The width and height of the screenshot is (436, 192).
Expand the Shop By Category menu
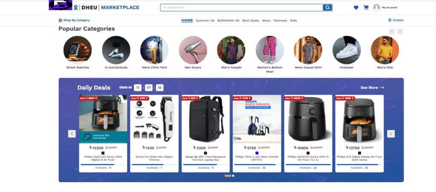[x=74, y=20]
